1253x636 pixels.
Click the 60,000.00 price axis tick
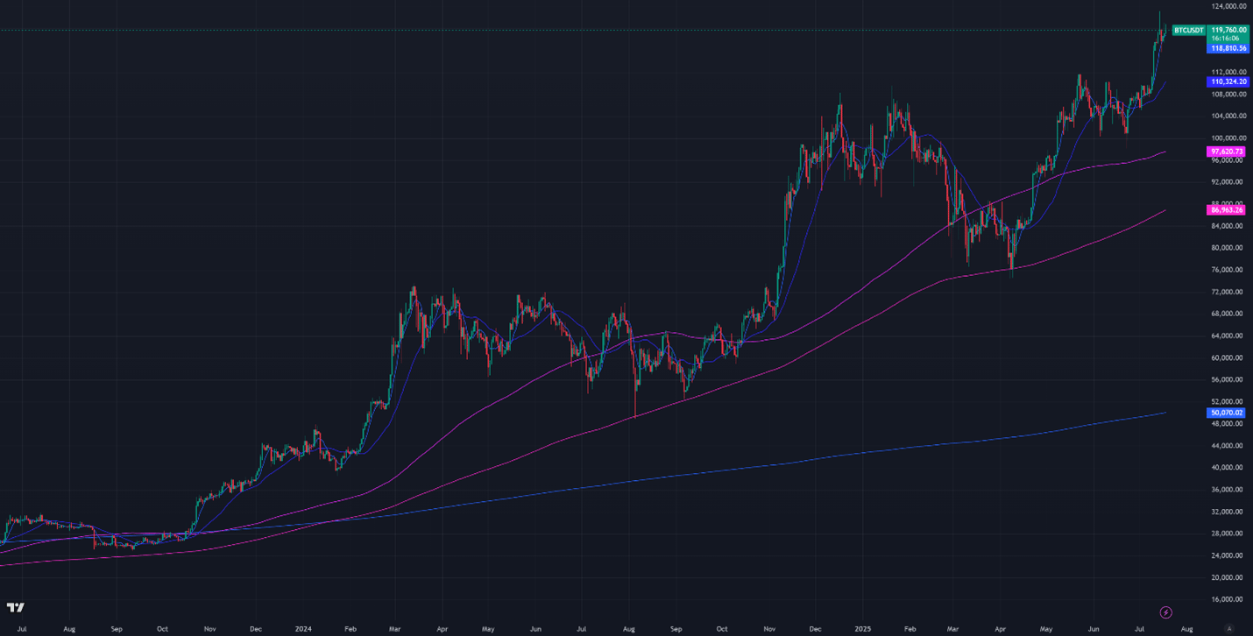click(x=1227, y=357)
